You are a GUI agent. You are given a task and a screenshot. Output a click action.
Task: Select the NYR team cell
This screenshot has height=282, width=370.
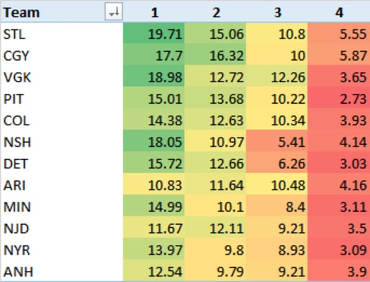click(x=62, y=249)
